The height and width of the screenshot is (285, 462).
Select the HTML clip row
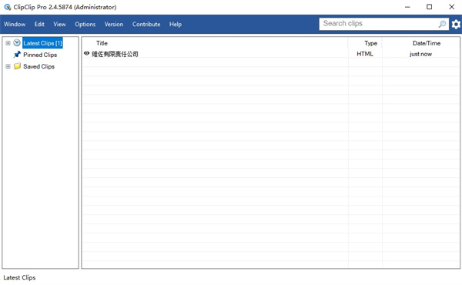click(x=271, y=54)
